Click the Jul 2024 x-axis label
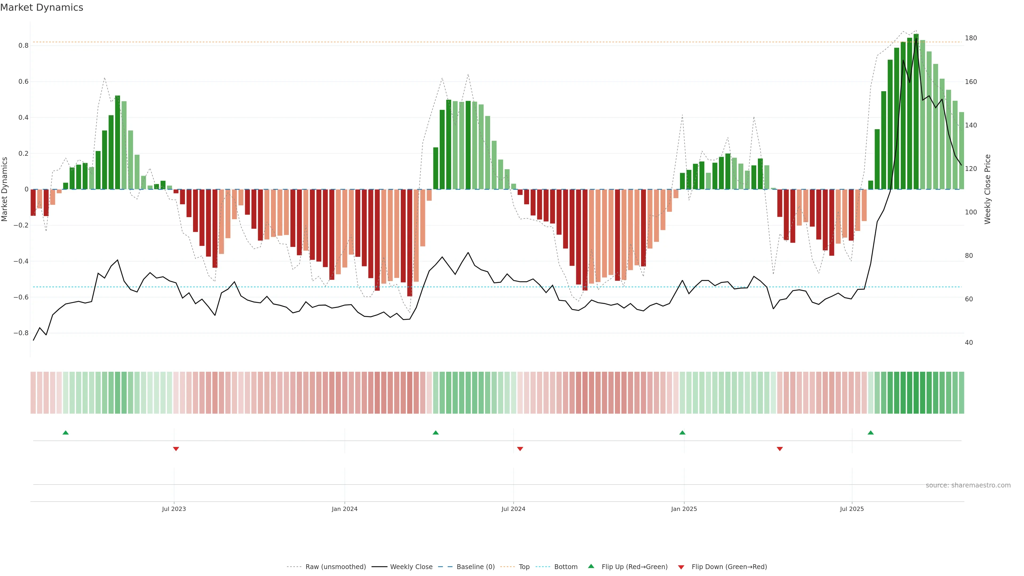The height and width of the screenshot is (576, 1024). coord(513,509)
